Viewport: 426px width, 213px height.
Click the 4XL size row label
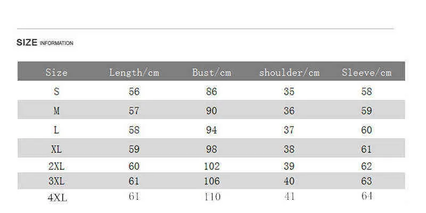pos(58,198)
